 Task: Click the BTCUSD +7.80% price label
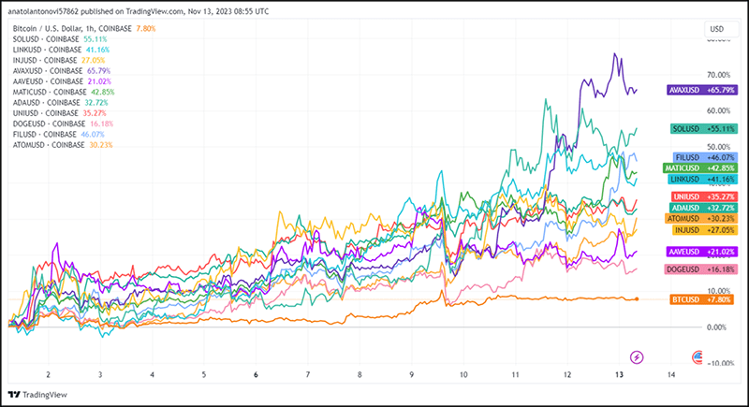701,299
